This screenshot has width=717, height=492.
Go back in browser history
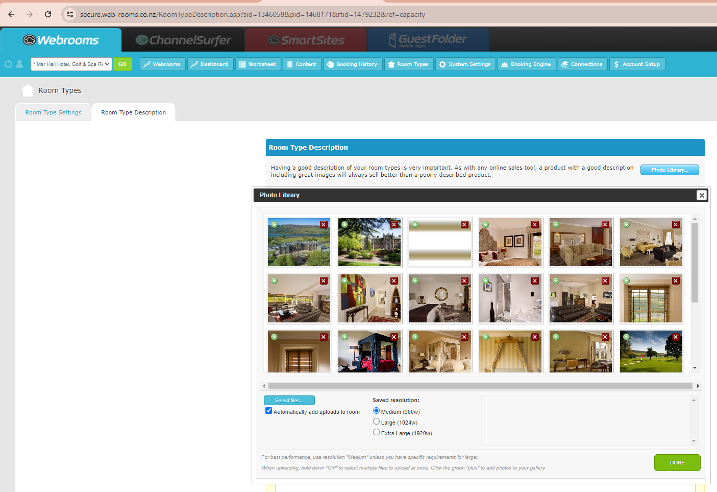pyautogui.click(x=11, y=14)
